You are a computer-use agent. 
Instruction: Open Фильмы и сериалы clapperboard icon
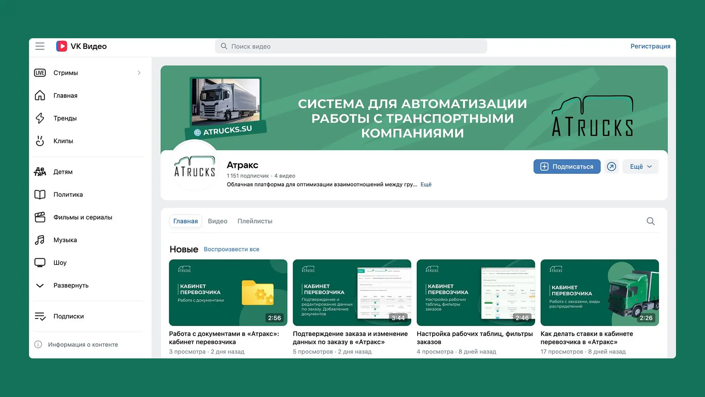[x=40, y=217]
